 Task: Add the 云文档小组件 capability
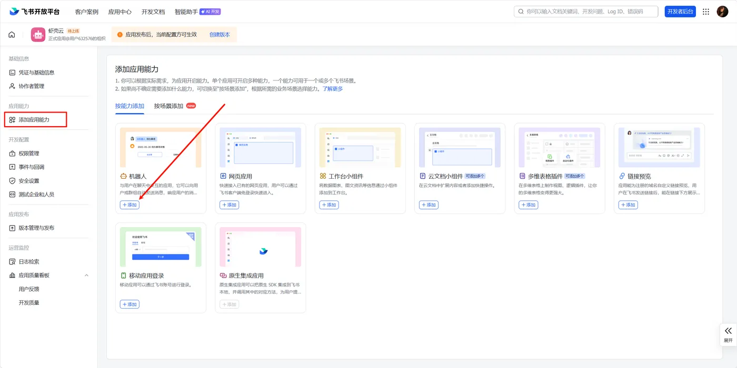point(429,205)
